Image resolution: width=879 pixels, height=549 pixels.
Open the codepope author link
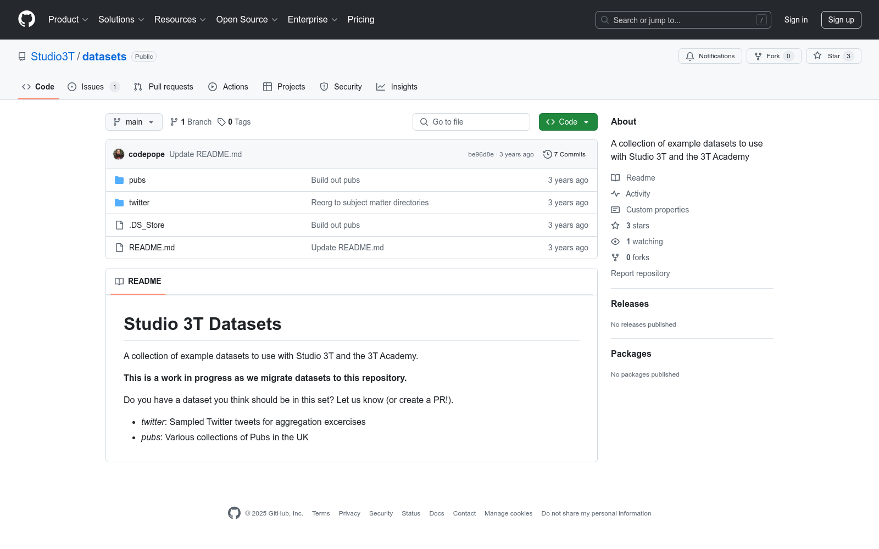(147, 154)
